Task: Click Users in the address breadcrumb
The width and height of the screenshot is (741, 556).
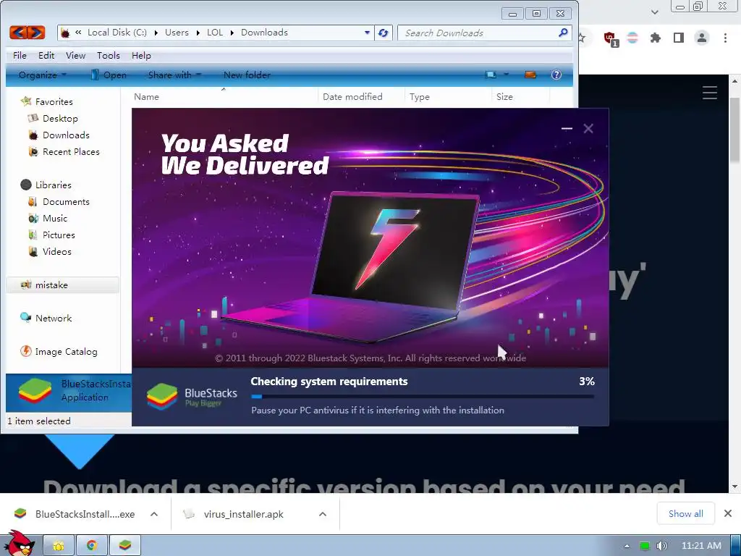Action: tap(177, 33)
